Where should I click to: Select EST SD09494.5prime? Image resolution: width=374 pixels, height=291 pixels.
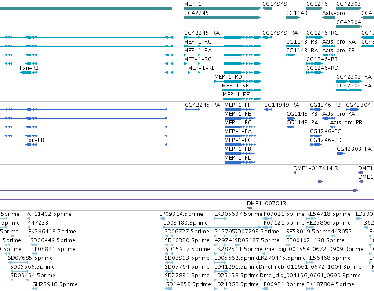(x=20, y=280)
